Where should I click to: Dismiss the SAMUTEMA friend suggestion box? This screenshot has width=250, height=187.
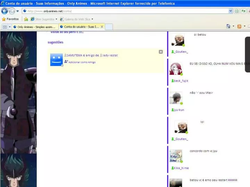tap(161, 52)
